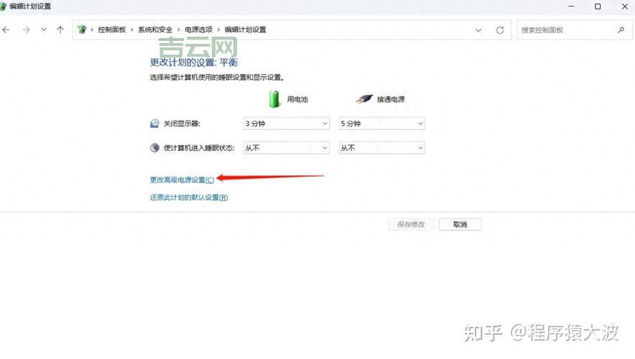Click the power plug icon
The height and width of the screenshot is (359, 635).
point(364,99)
